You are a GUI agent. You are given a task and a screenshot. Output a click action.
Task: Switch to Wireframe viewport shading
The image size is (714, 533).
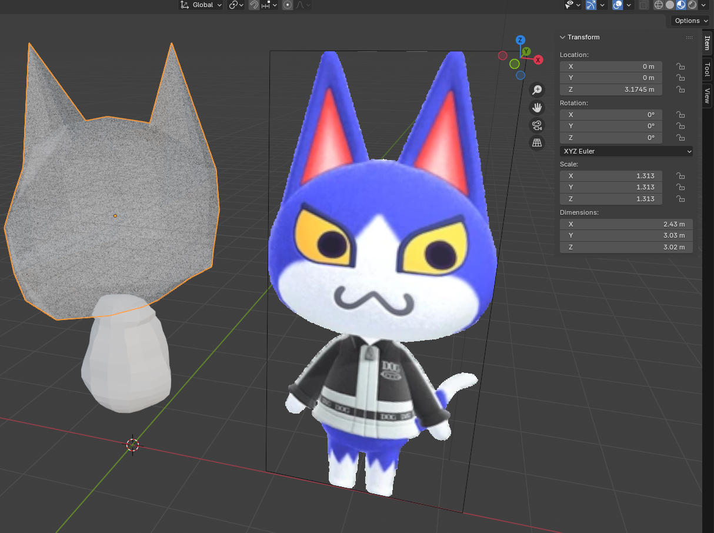(x=659, y=5)
